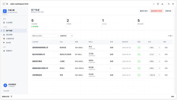The width and height of the screenshot is (177, 100).
Task: Click 查看 for 康泰医疗集团
Action: (166, 61)
